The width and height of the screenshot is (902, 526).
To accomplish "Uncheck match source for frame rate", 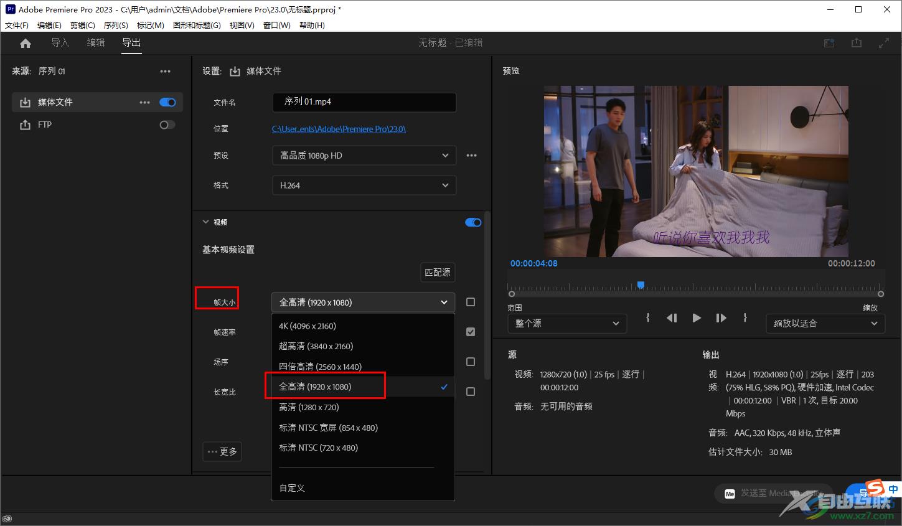I will pyautogui.click(x=471, y=332).
